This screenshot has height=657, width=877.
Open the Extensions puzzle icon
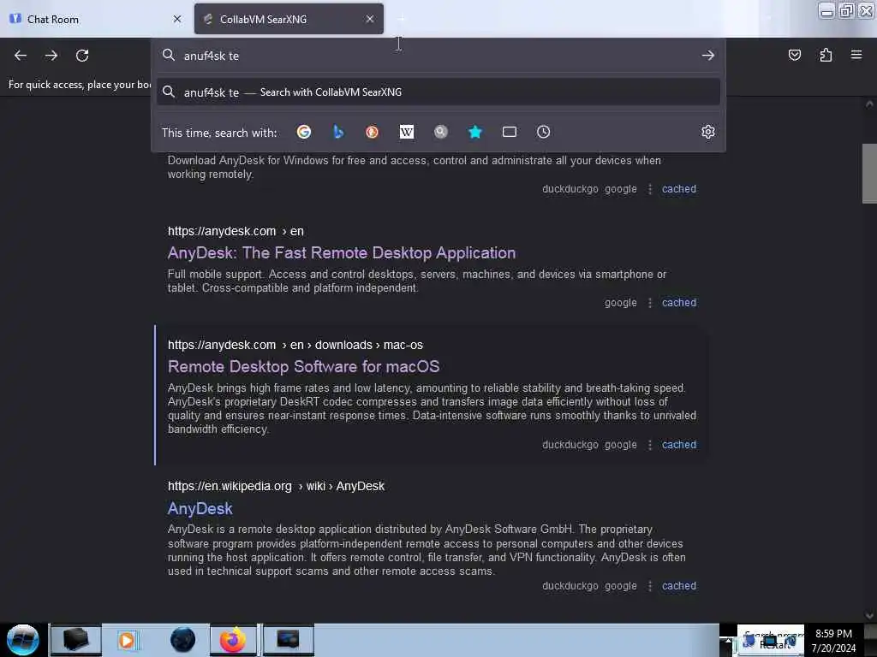pos(826,55)
